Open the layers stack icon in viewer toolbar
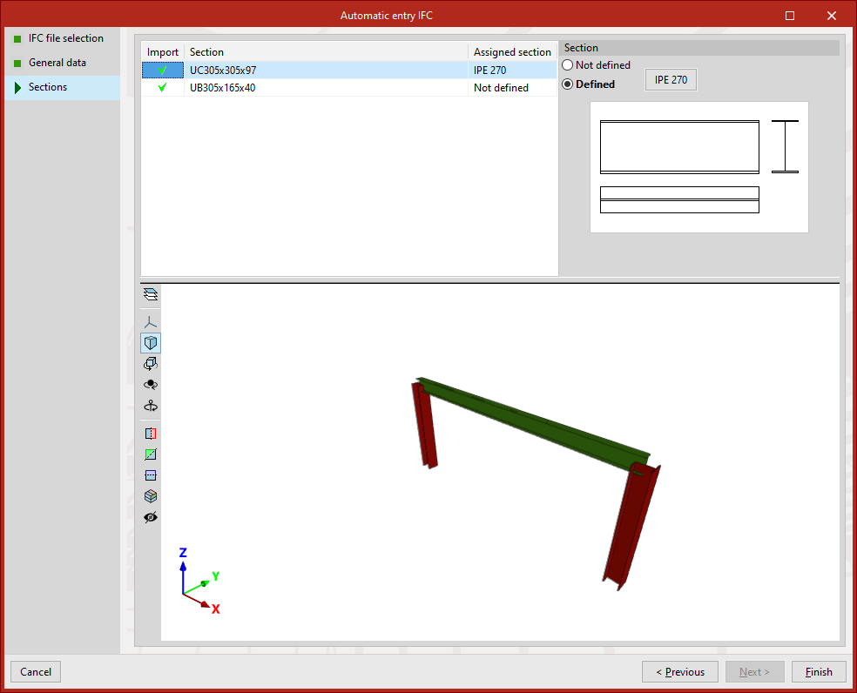 [151, 294]
